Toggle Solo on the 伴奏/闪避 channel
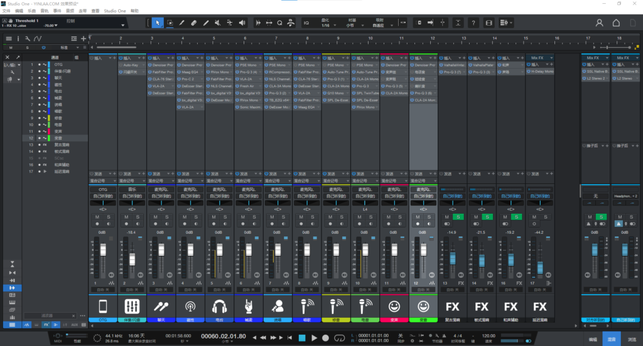 click(x=138, y=217)
